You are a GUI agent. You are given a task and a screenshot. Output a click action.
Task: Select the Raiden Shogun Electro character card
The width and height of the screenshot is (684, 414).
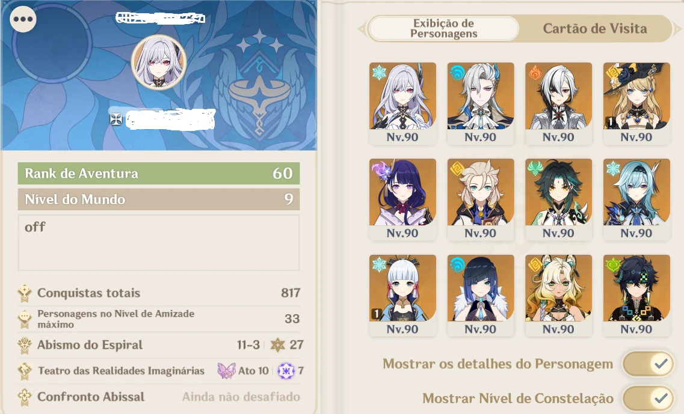pos(402,199)
